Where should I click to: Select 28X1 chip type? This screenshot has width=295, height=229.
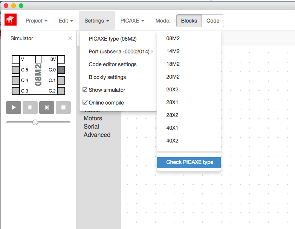189,102
